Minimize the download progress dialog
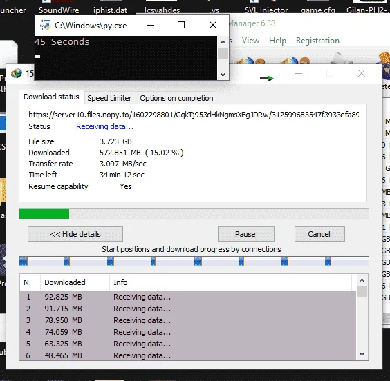This screenshot has height=381, width=390. (x=299, y=73)
